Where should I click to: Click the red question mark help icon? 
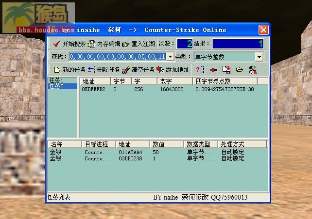point(200,70)
